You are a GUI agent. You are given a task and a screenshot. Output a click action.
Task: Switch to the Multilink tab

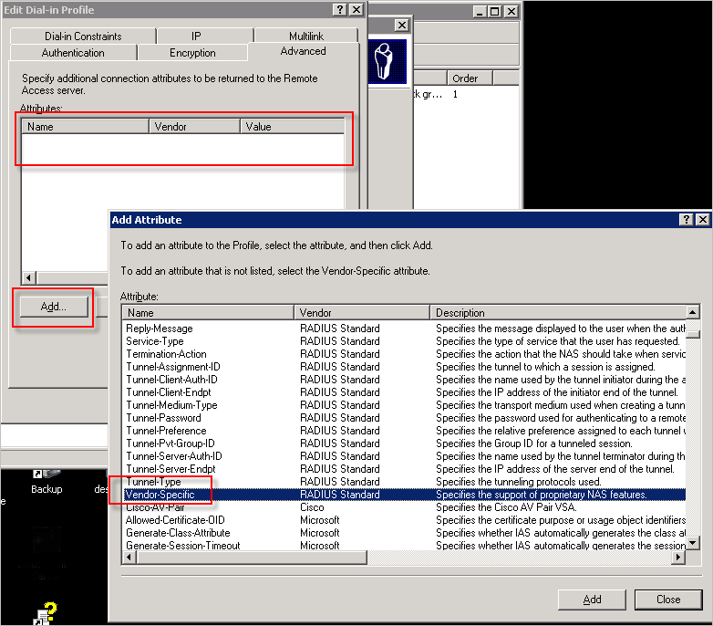coord(305,37)
